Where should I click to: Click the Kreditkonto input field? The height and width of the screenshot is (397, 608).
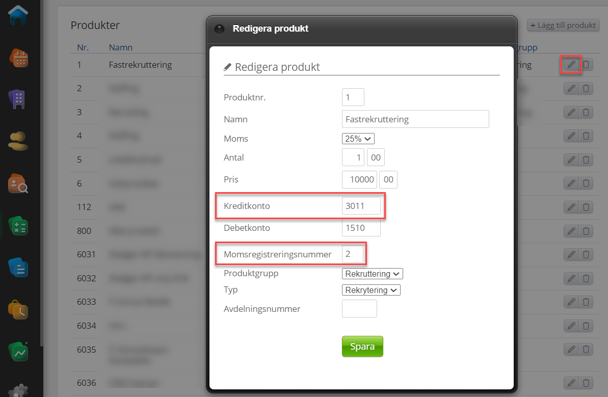coord(361,206)
